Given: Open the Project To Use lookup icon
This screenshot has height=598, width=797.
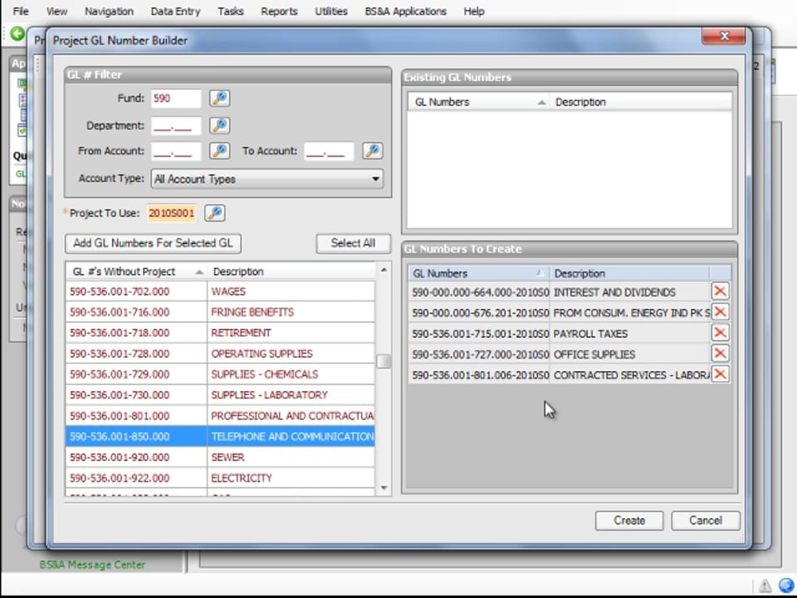Looking at the screenshot, I should point(214,213).
